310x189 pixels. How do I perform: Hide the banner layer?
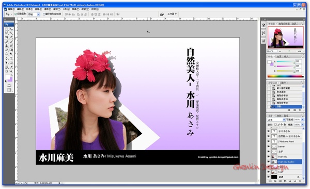coord(269,147)
